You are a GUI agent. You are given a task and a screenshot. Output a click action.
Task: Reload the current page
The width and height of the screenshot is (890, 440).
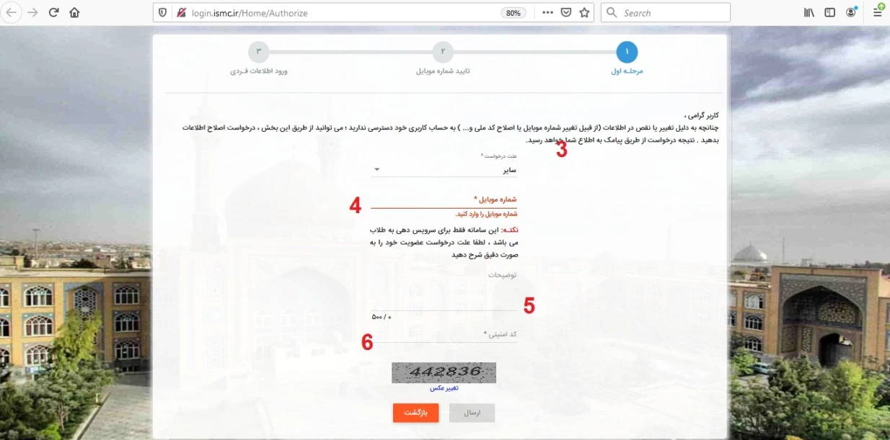53,12
